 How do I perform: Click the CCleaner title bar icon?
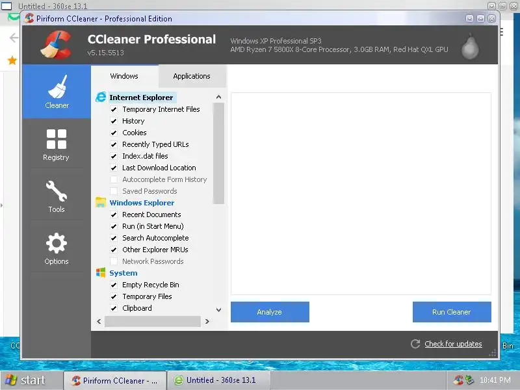29,18
